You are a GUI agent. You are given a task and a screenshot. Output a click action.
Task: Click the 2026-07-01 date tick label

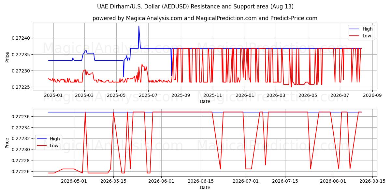[246, 181]
